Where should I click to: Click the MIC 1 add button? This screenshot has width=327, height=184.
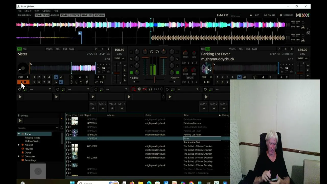pyautogui.click(x=93, y=108)
